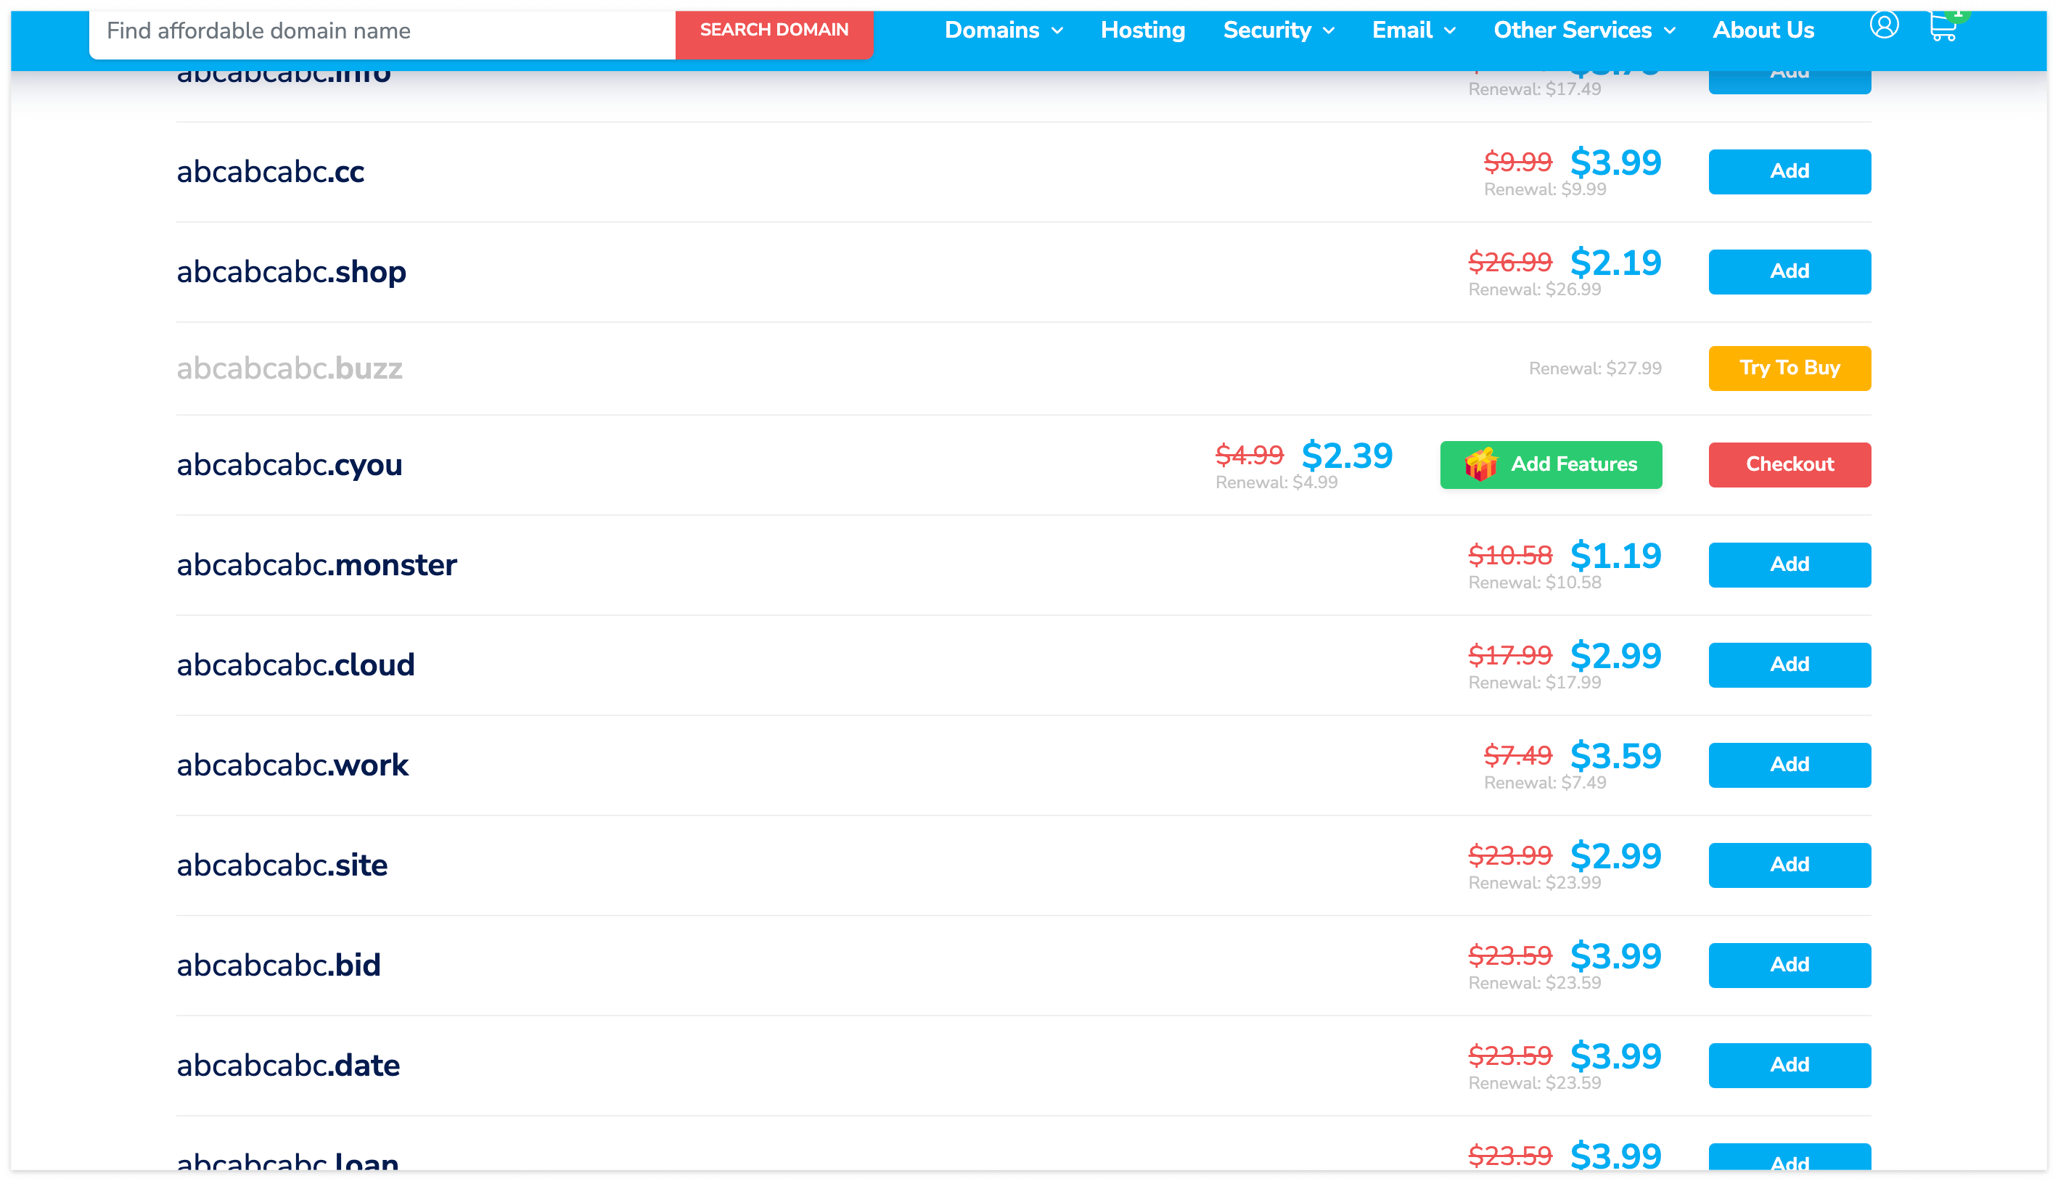Viewport: 2058px width, 1181px height.
Task: Add abcabcabc.cc to cart
Action: tap(1789, 171)
